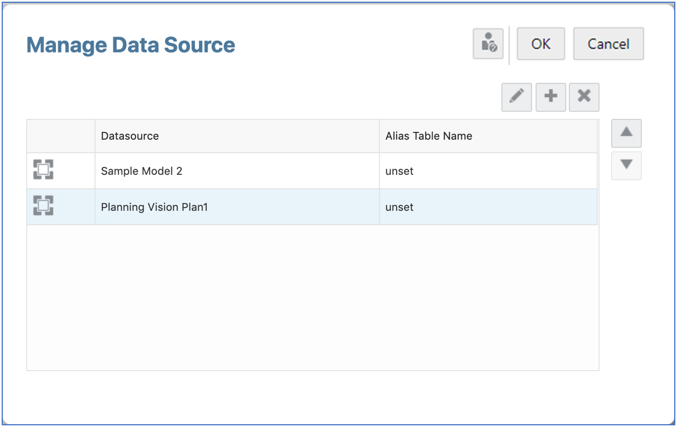
Task: Click the unset alias for Planning Vision Plan1
Action: (399, 206)
